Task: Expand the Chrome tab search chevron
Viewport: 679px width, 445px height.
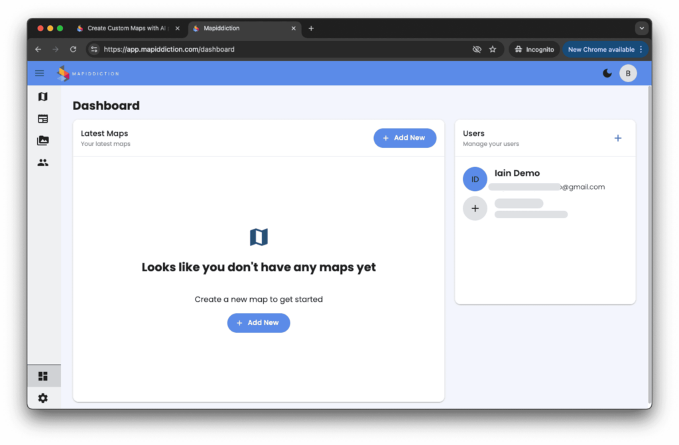Action: pyautogui.click(x=641, y=29)
